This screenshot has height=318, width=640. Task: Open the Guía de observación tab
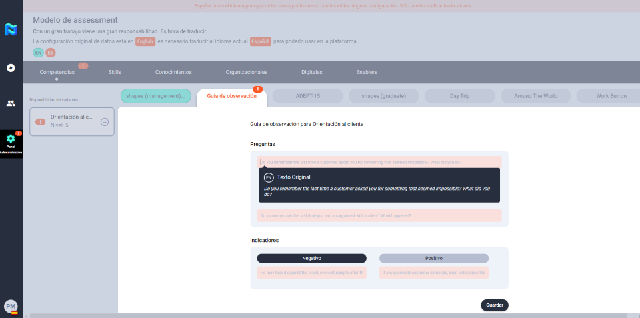pos(231,96)
